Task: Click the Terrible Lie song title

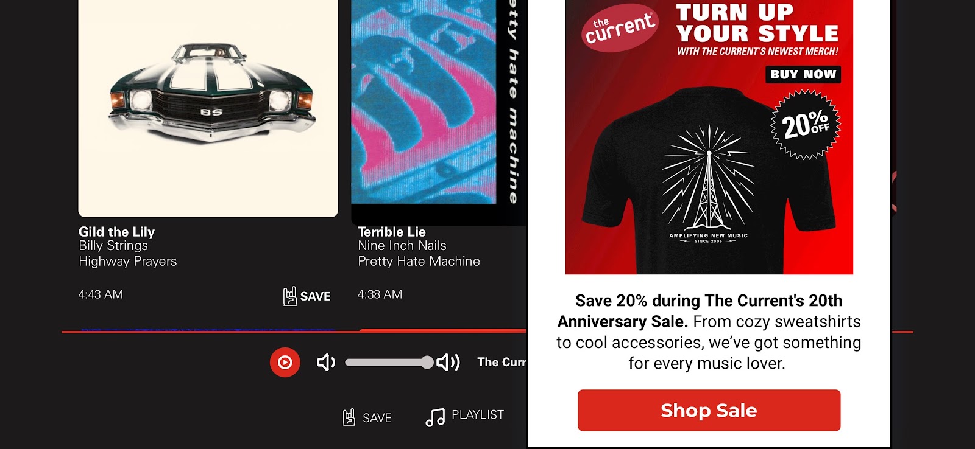Action: tap(392, 232)
